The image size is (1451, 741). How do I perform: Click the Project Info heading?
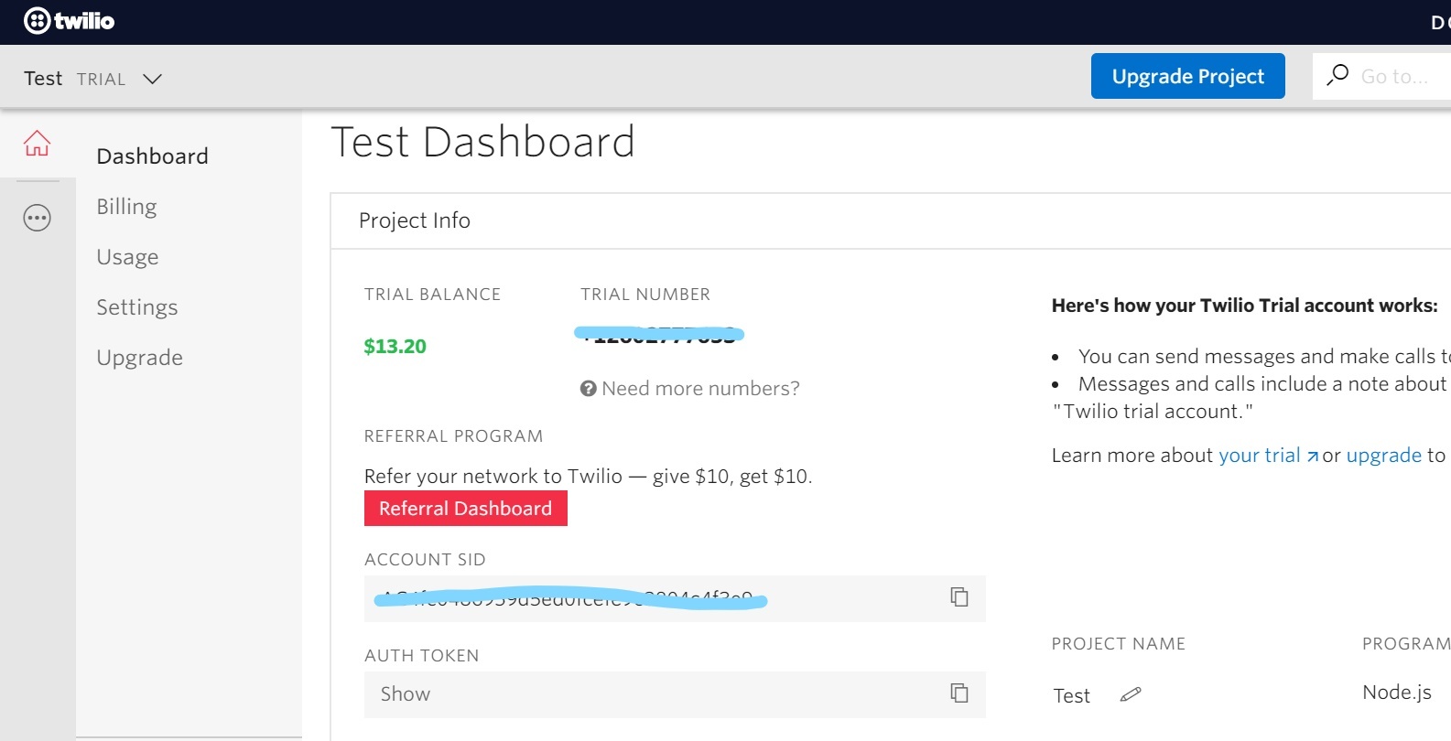pos(415,220)
